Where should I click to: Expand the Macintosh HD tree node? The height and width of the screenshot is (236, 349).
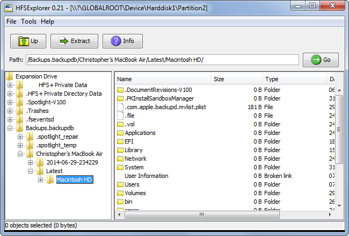(x=40, y=180)
